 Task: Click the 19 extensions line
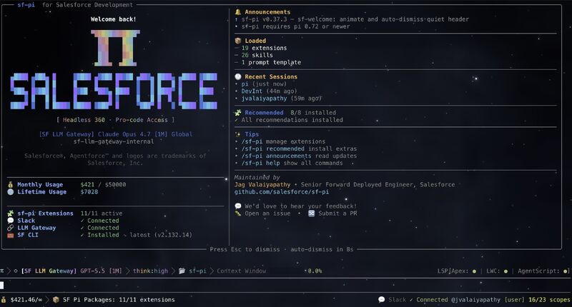(x=264, y=48)
